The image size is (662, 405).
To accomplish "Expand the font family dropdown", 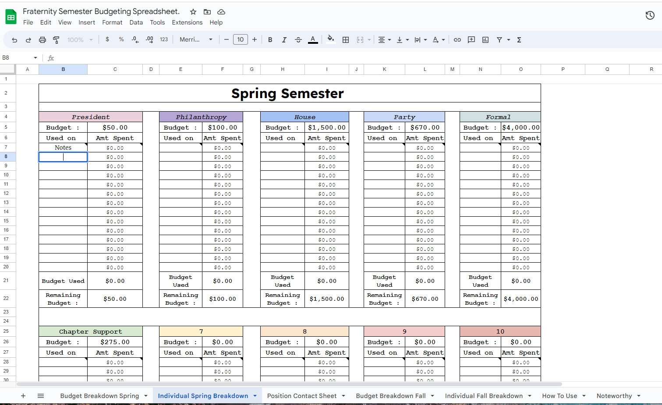I will click(x=196, y=40).
